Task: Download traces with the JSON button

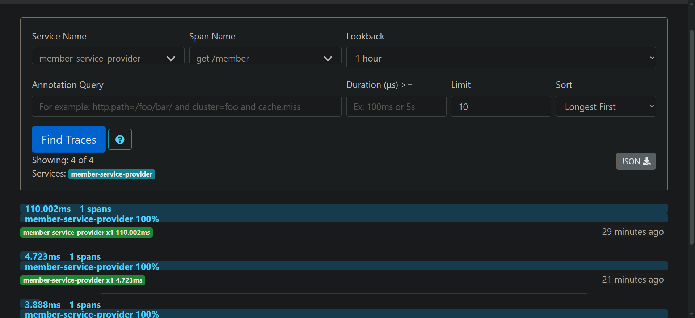Action: pyautogui.click(x=636, y=161)
